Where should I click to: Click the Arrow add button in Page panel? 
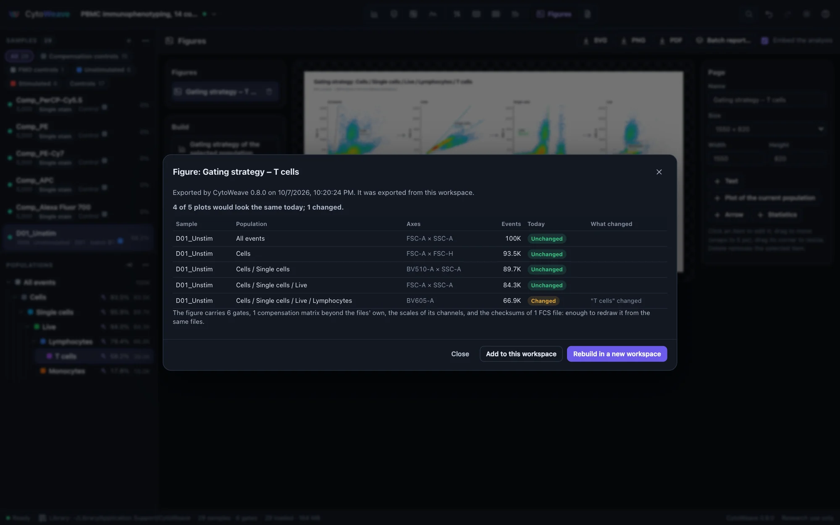(729, 215)
